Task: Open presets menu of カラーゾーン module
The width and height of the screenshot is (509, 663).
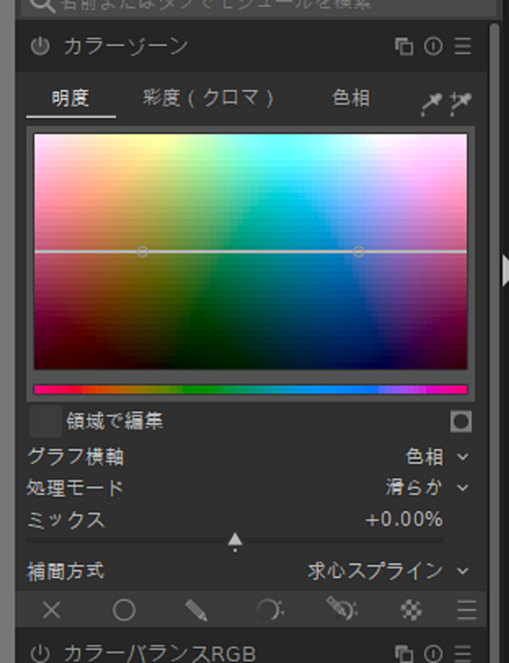Action: [x=463, y=46]
